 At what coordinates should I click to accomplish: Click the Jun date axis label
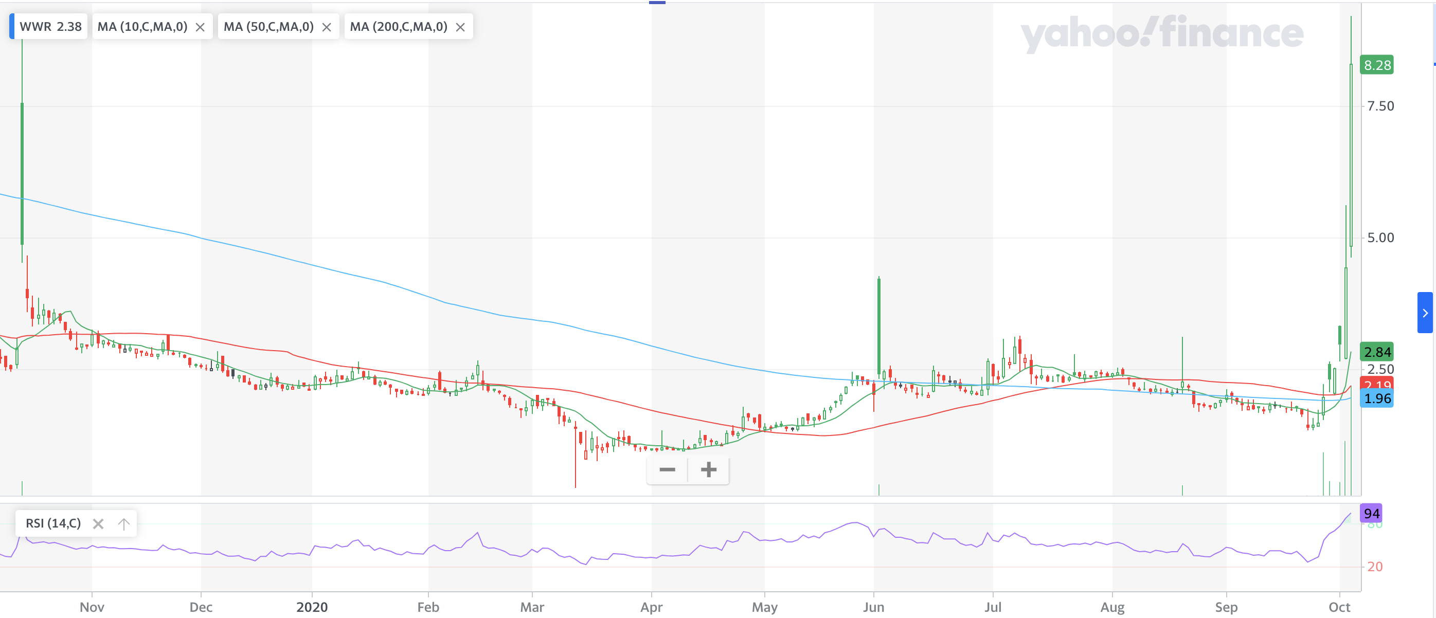coord(873,607)
